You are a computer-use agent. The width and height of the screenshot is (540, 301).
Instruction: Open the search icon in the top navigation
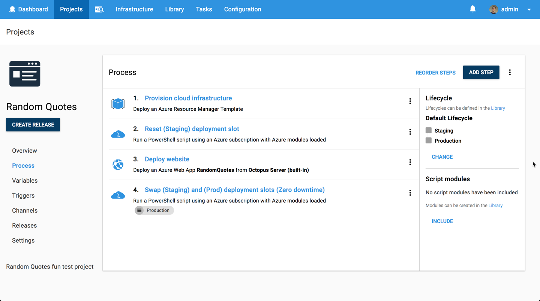[99, 9]
